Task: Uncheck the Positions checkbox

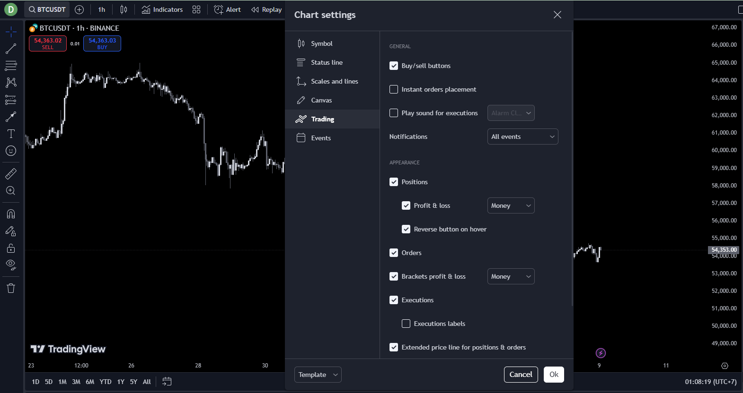Action: pos(394,182)
